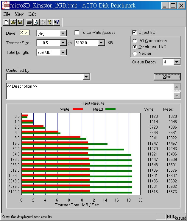Viewport: 187px width, 221px height.
Task: Click write value 1123 in 0.5 row
Action: tap(154, 116)
